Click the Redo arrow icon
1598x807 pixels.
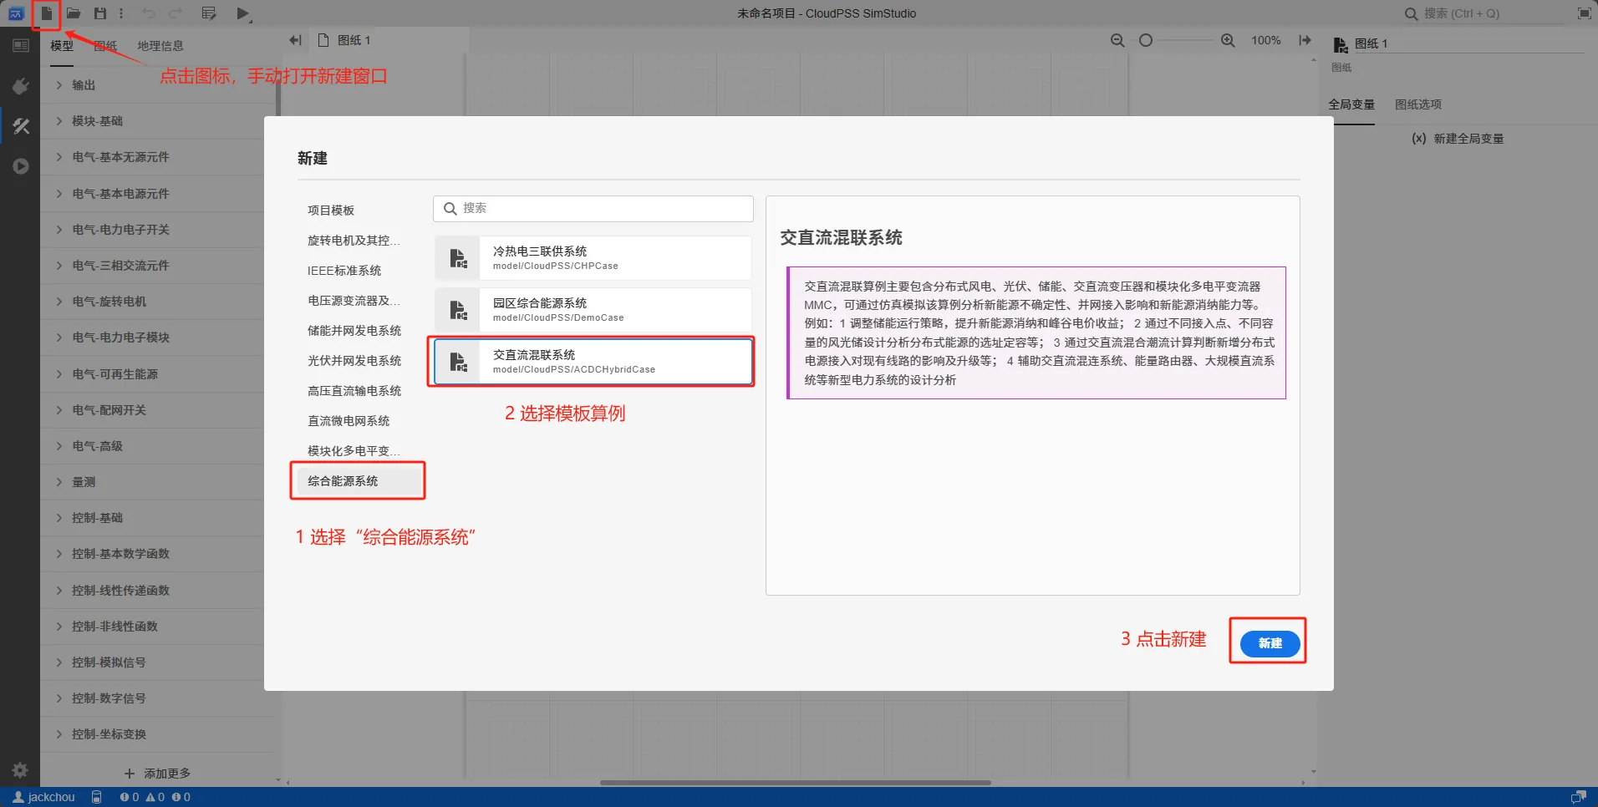[x=176, y=13]
